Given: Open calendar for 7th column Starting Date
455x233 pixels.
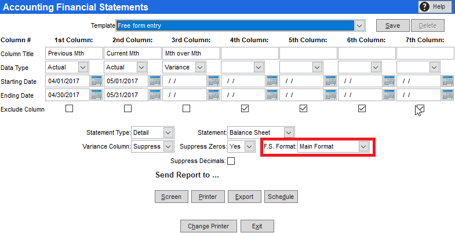Looking at the screenshot, I should (x=447, y=81).
